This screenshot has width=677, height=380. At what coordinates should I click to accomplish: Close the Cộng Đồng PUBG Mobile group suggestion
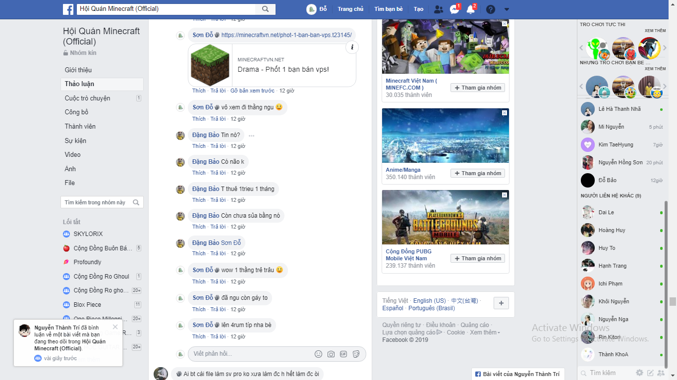click(505, 195)
